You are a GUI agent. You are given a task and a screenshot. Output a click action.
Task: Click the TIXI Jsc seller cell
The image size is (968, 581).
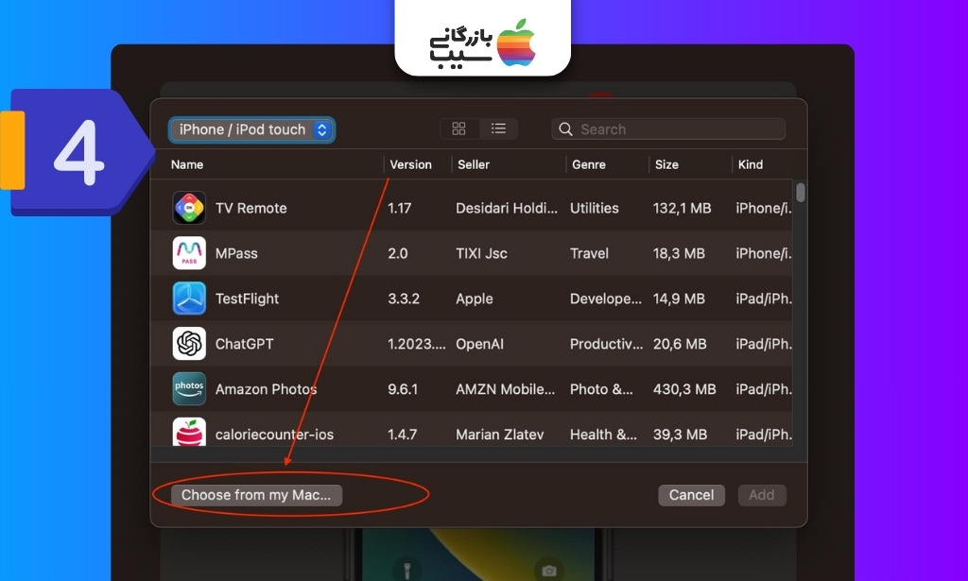[x=481, y=253]
